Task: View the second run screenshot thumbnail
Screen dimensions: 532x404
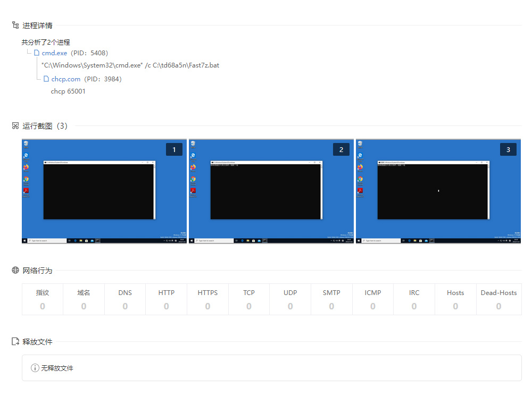Action: [271, 192]
